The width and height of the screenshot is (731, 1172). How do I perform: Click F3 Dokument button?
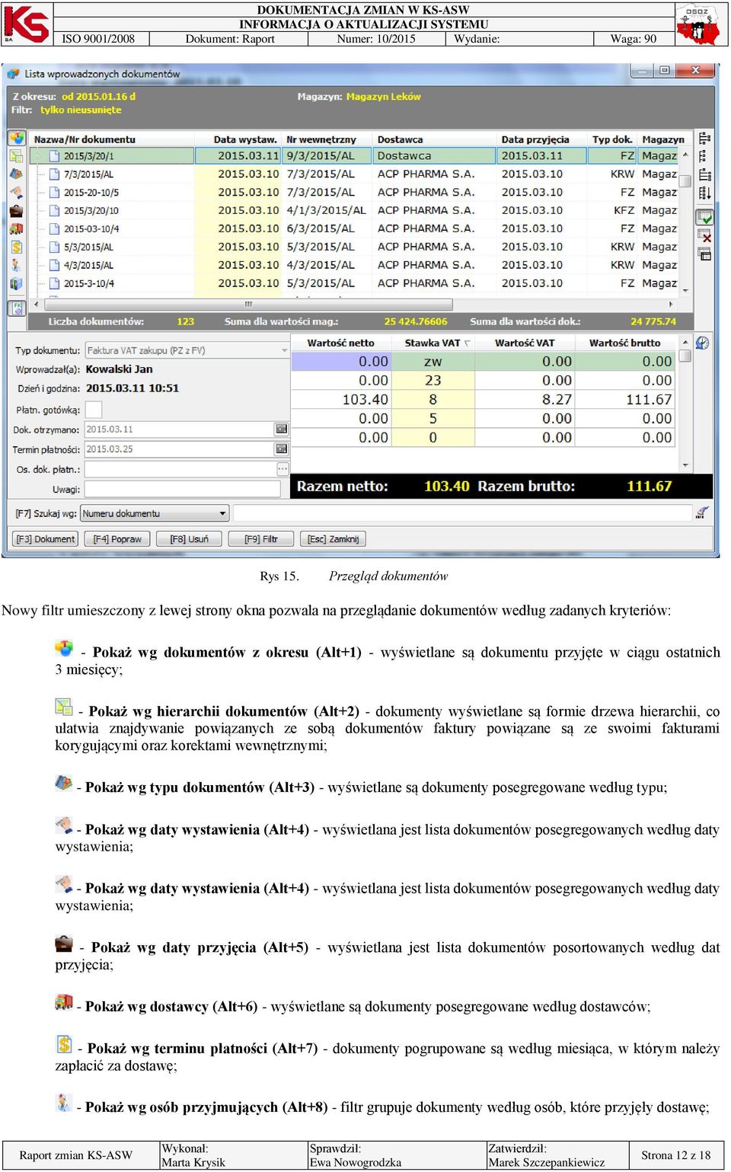pyautogui.click(x=46, y=539)
